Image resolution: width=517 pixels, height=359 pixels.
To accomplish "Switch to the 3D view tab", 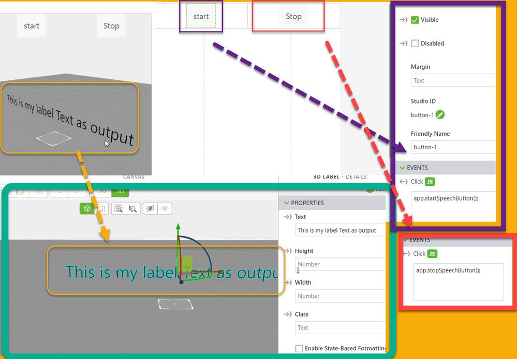I will [x=120, y=192].
